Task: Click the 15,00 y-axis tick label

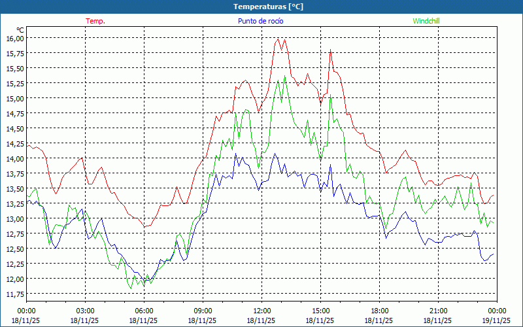Action: [15, 98]
